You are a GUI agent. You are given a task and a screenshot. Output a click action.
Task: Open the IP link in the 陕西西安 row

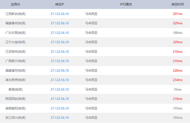click(x=60, y=99)
